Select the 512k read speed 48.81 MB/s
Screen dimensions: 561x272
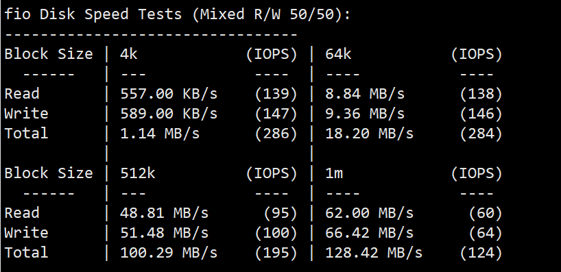coord(164,213)
